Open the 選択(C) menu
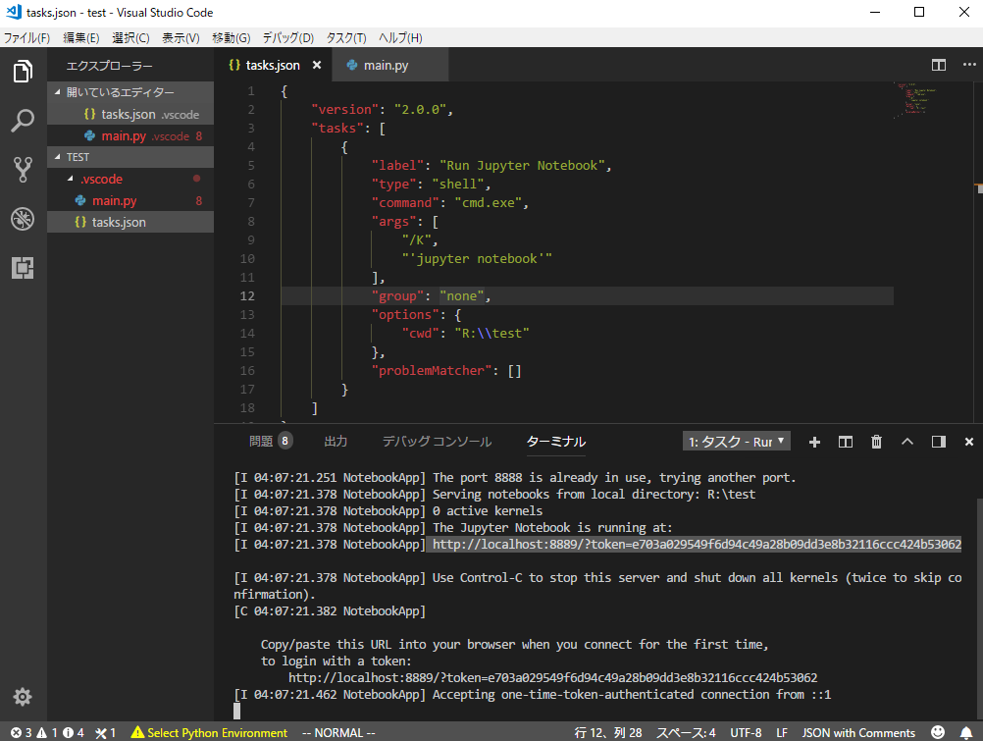 click(130, 37)
